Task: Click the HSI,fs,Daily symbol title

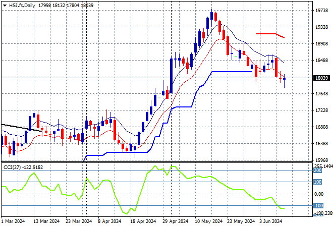Action: coord(22,5)
